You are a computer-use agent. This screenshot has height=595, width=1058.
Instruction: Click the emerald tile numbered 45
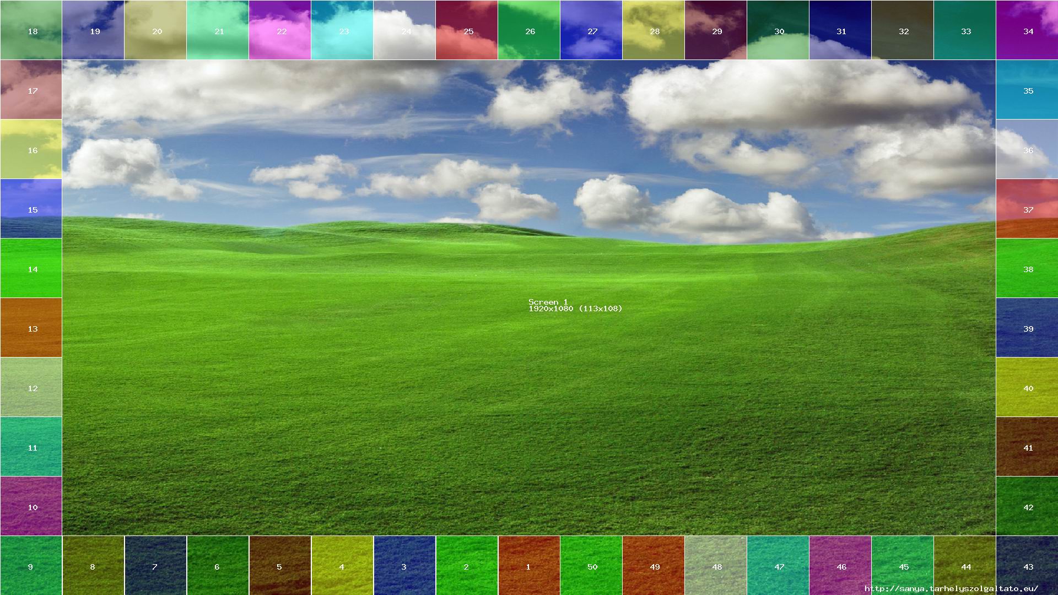tap(903, 565)
